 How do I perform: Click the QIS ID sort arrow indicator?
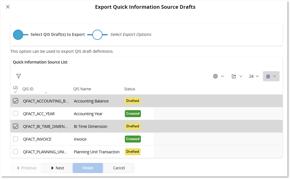(x=46, y=93)
